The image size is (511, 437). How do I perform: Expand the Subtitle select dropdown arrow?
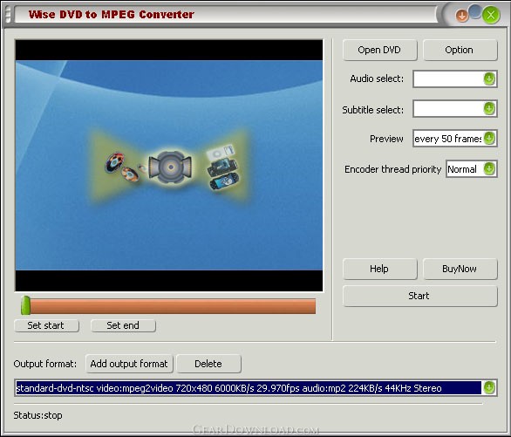pos(489,108)
